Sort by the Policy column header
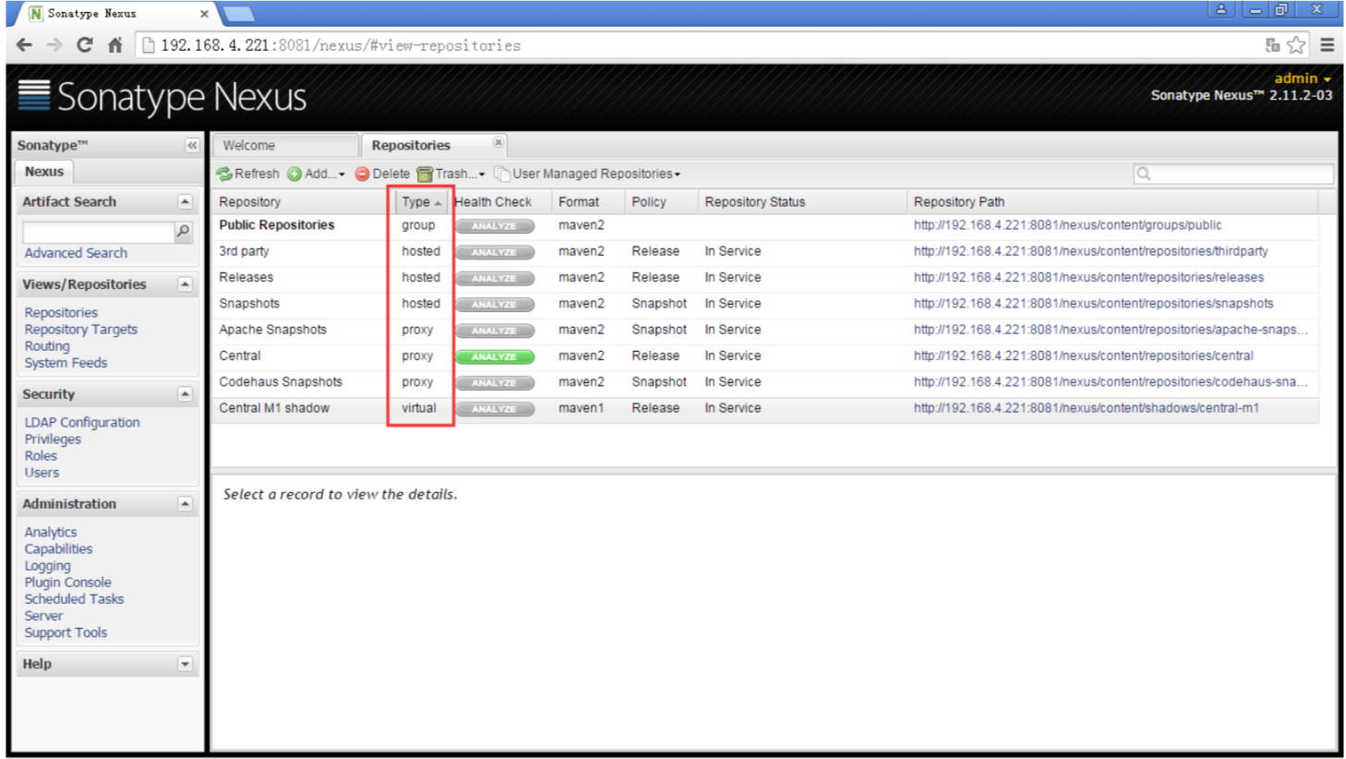1346x759 pixels. [660, 202]
